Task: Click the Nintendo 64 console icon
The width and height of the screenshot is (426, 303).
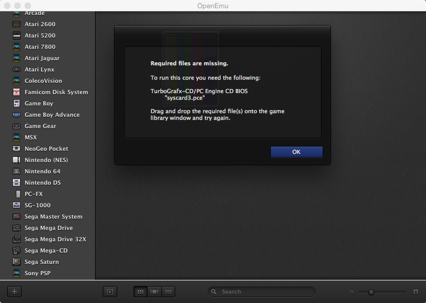Action: point(16,171)
